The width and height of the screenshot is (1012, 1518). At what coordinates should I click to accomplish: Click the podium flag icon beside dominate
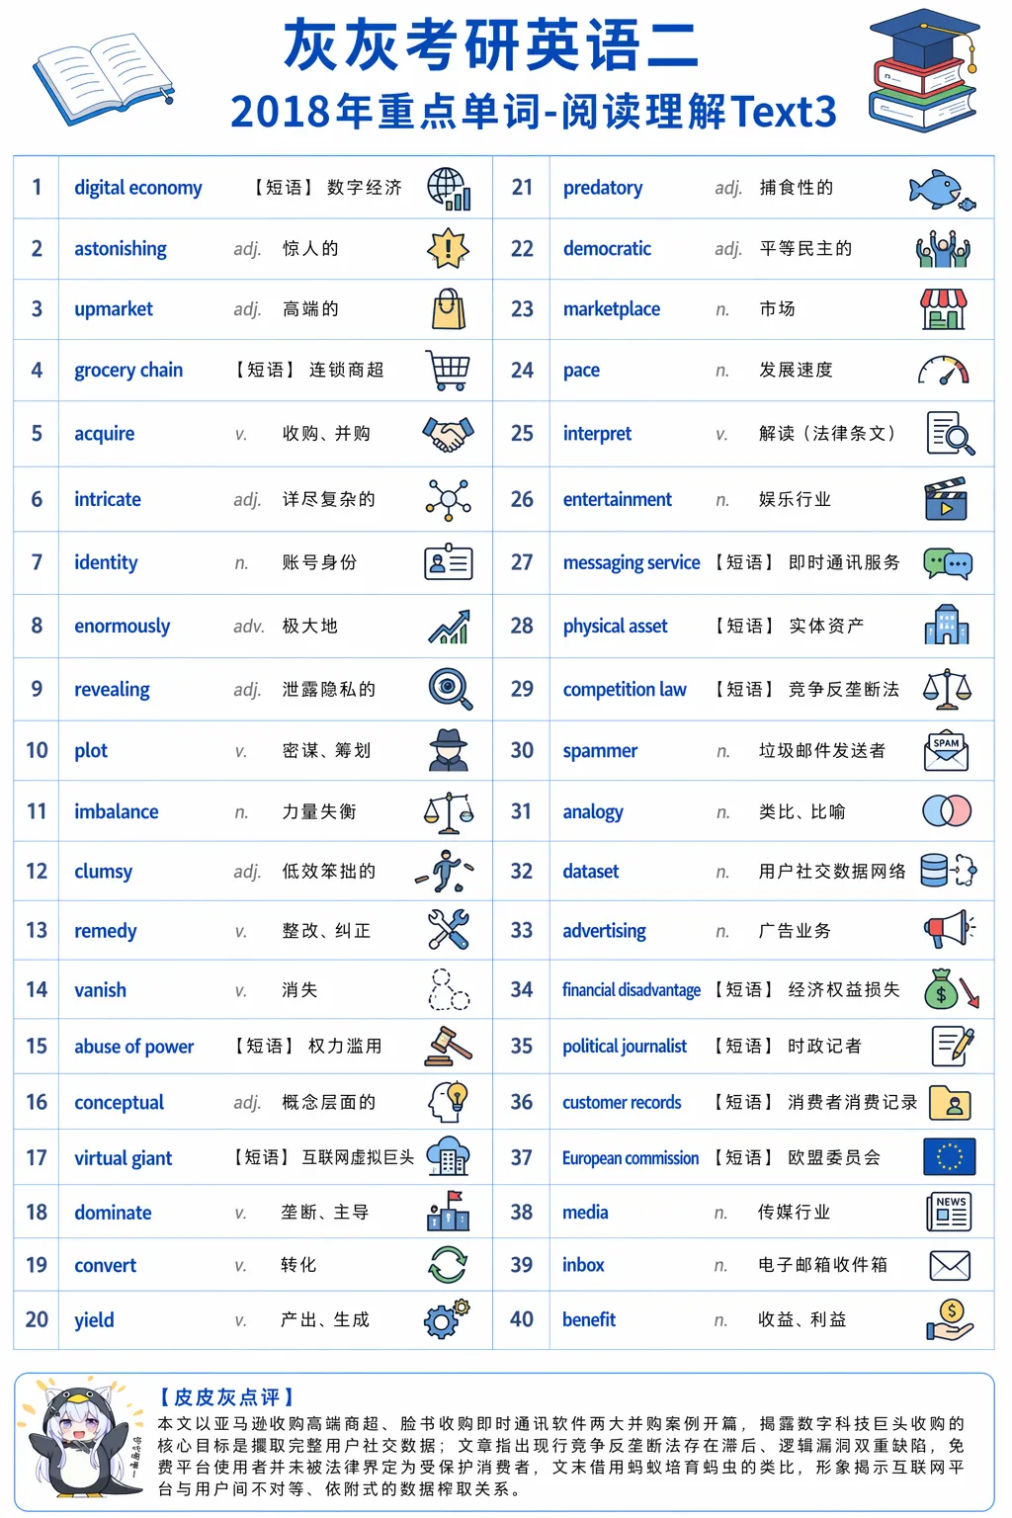pos(449,1211)
